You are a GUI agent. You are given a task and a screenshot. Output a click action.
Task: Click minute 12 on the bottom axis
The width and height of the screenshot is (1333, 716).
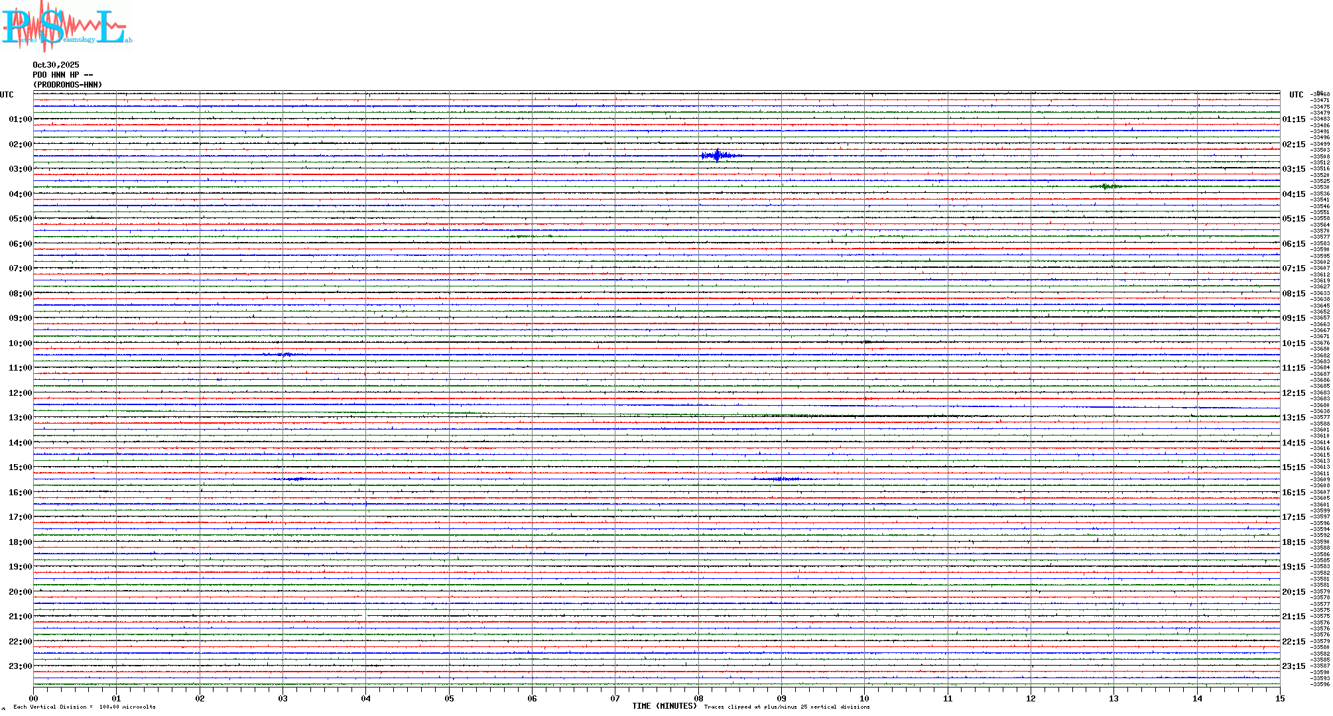pos(1031,698)
